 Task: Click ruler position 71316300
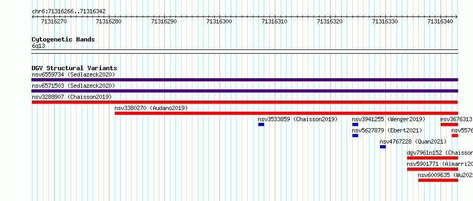pyautogui.click(x=219, y=21)
